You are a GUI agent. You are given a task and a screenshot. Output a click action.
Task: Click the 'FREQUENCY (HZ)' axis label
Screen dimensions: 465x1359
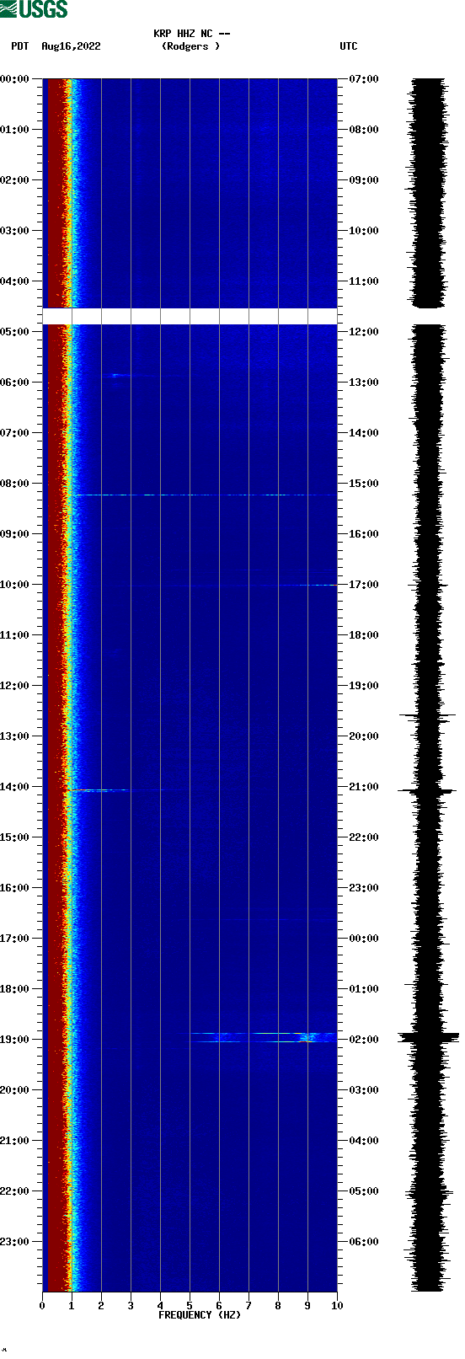point(200,1315)
